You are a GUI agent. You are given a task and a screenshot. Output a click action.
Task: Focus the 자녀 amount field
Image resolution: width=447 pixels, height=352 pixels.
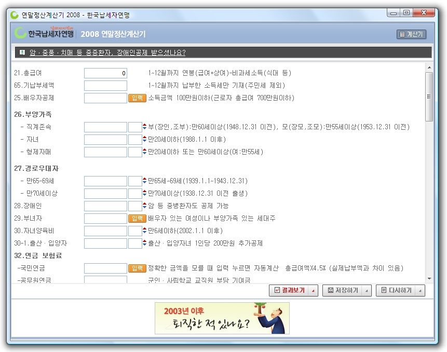pos(105,140)
